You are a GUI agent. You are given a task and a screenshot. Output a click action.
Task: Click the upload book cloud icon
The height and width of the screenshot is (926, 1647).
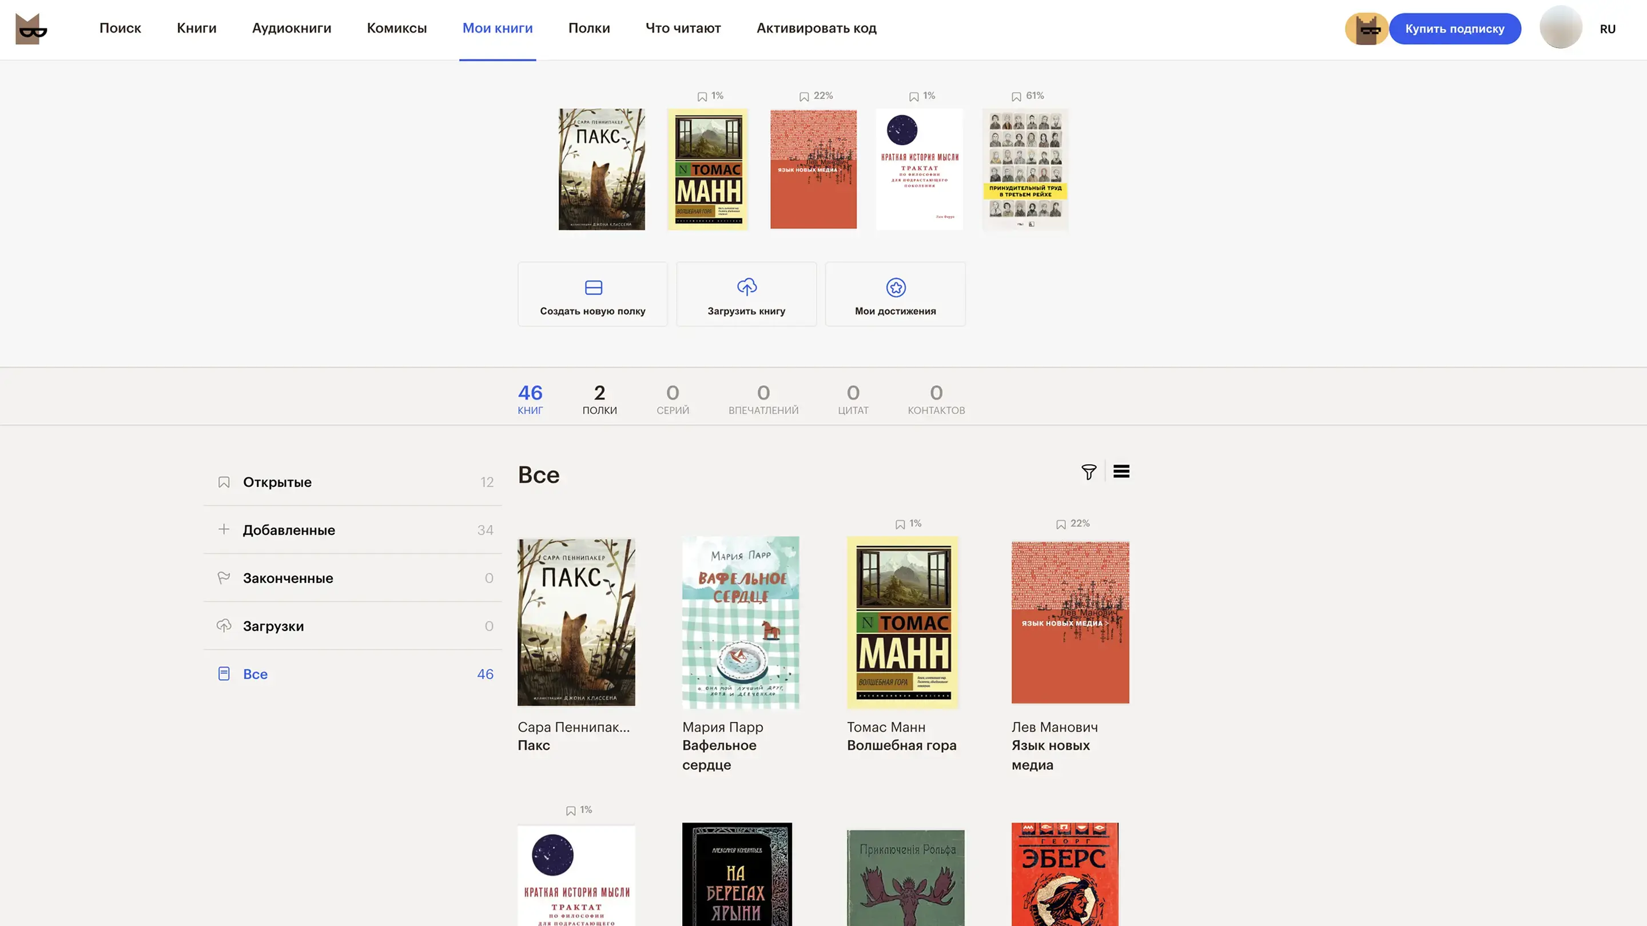click(746, 288)
